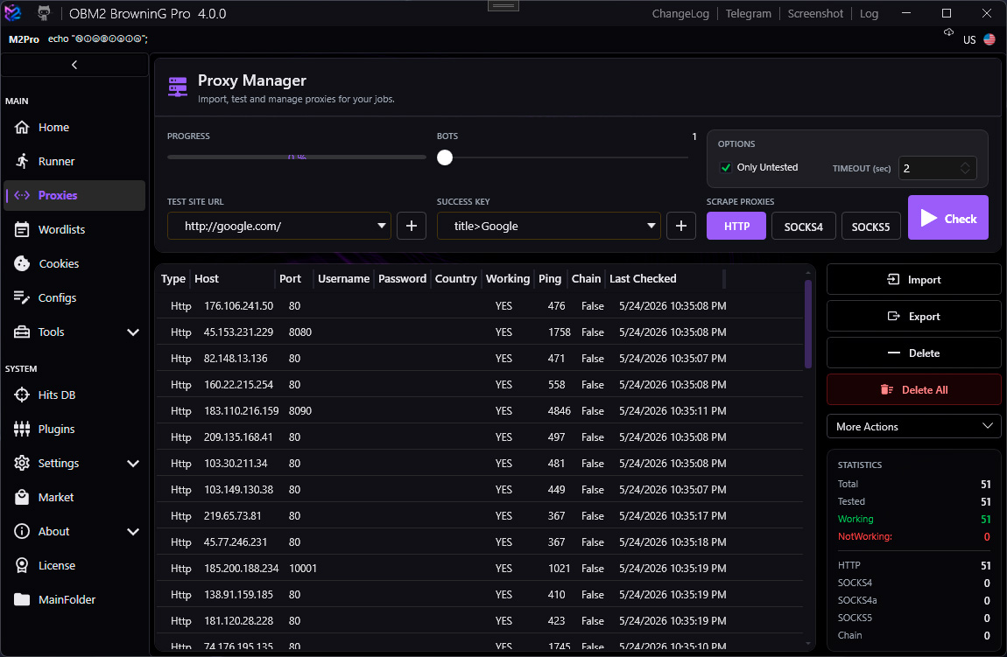Image resolution: width=1007 pixels, height=657 pixels.
Task: Open the Runner page
Action: tap(74, 162)
